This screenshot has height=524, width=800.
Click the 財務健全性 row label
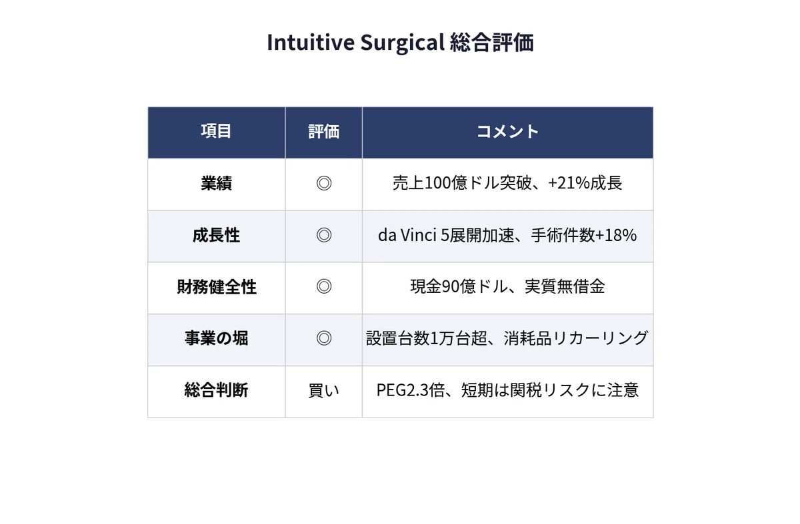click(x=217, y=288)
